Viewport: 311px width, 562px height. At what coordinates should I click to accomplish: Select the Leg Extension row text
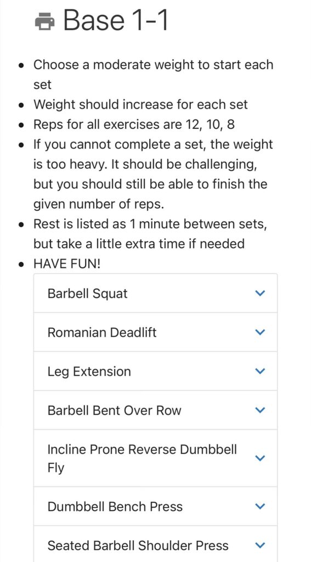point(89,372)
